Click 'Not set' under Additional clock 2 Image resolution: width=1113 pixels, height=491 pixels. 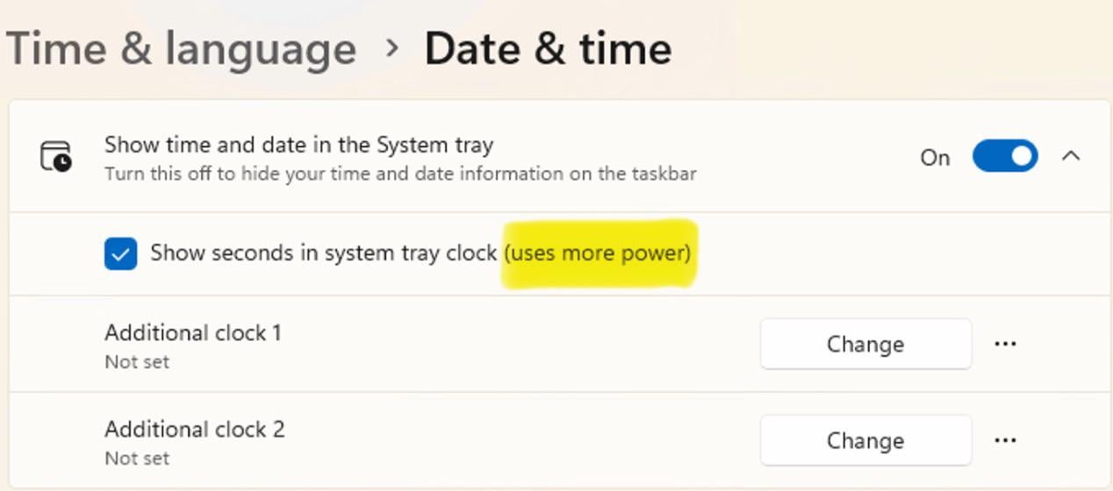pyautogui.click(x=137, y=459)
